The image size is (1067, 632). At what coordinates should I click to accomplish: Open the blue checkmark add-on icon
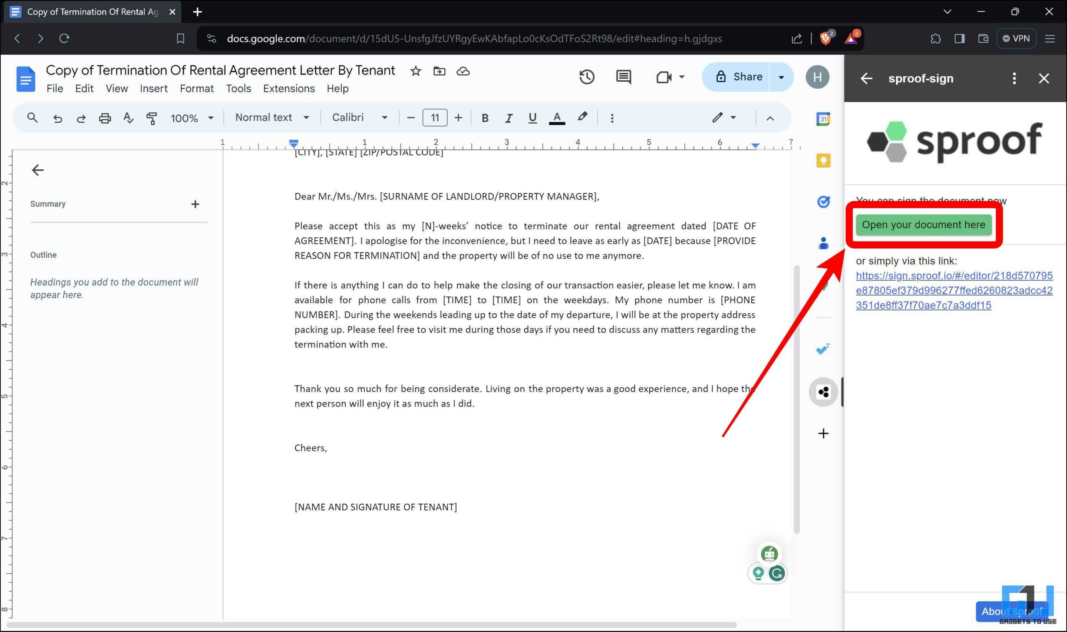coord(823,349)
